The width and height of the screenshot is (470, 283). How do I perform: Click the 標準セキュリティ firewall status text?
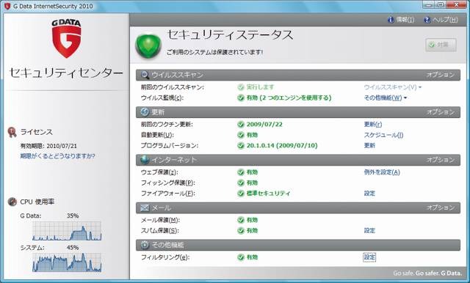pyautogui.click(x=268, y=194)
